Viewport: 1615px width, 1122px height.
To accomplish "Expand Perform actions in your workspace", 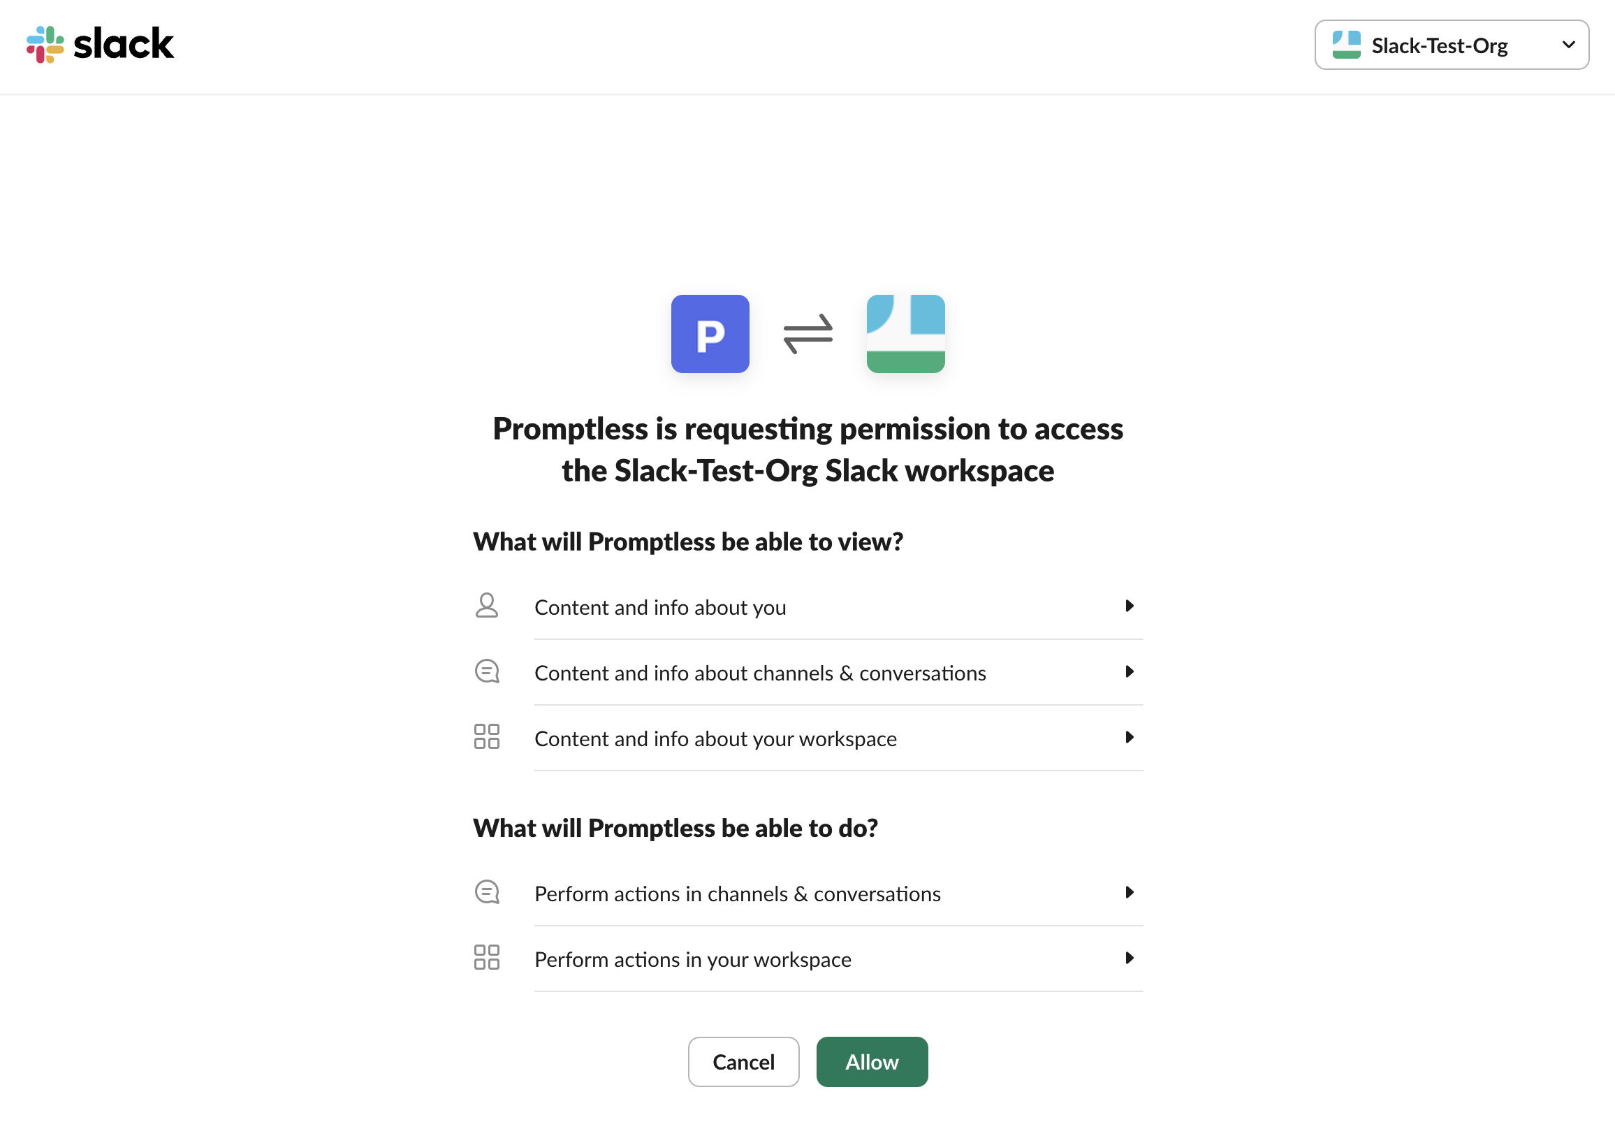I will [x=1129, y=958].
